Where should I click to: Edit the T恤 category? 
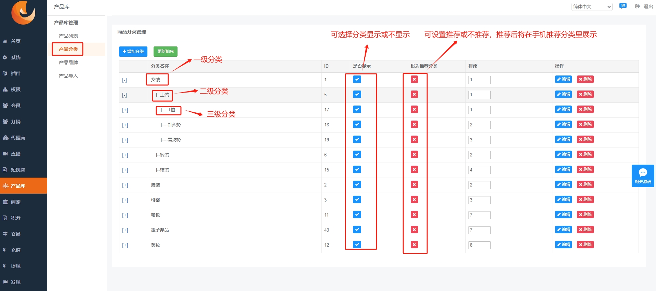coord(563,109)
